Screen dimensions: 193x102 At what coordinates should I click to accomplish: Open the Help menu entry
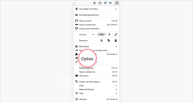(96, 93)
